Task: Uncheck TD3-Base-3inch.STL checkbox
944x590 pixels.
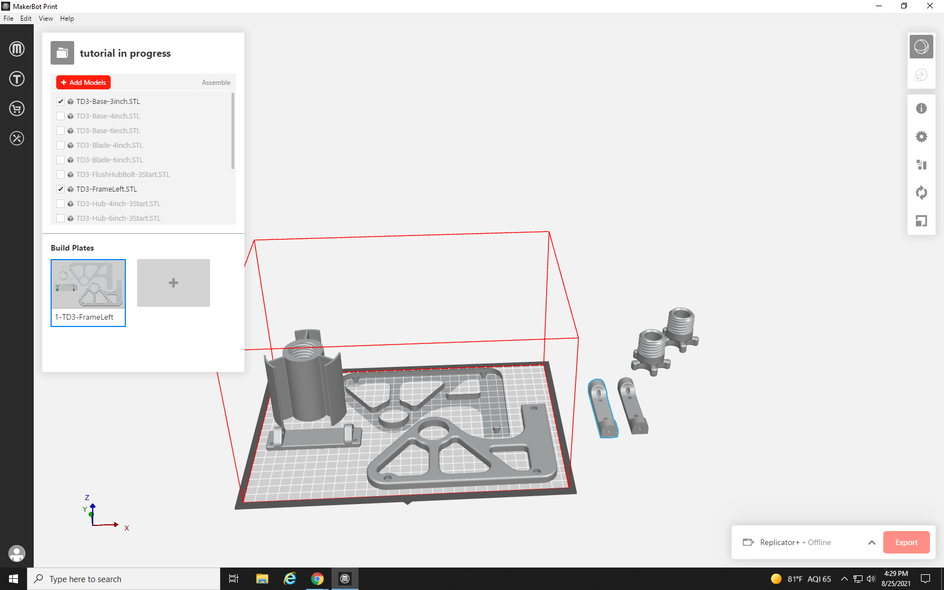Action: click(60, 101)
